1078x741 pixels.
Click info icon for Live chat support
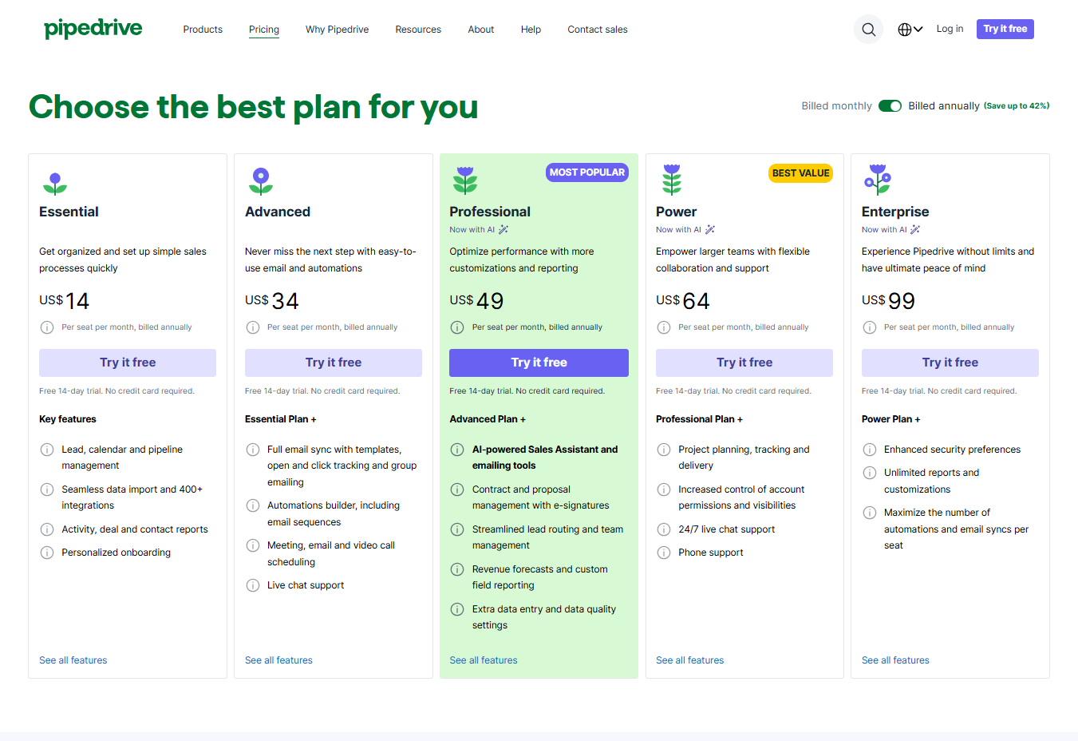tap(253, 585)
